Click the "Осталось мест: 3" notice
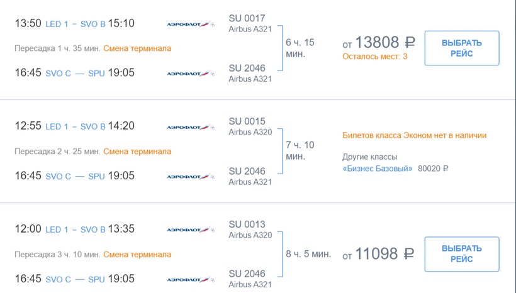The image size is (516, 293). 375,57
